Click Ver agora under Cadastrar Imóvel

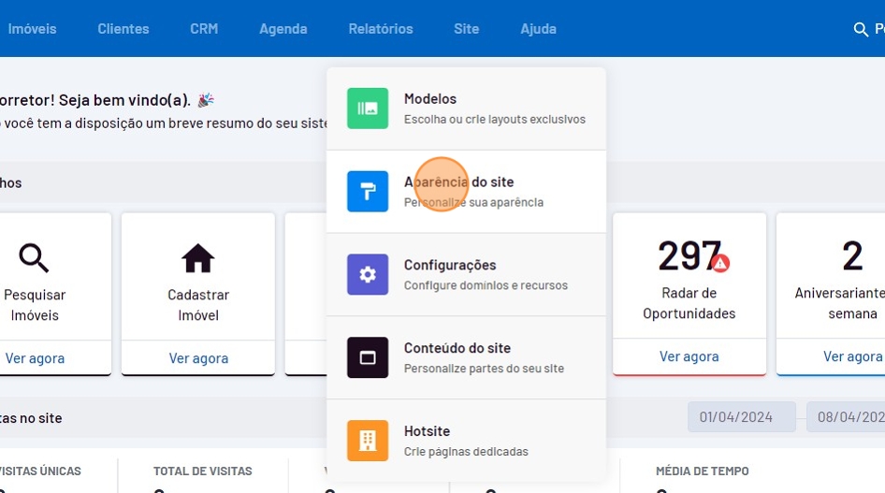point(198,356)
